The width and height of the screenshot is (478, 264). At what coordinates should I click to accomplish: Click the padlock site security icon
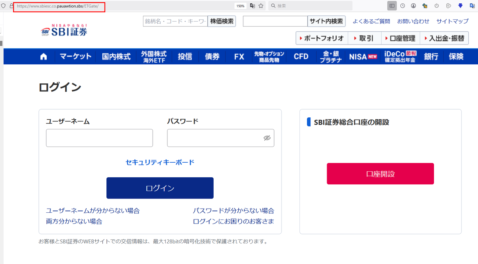11,6
